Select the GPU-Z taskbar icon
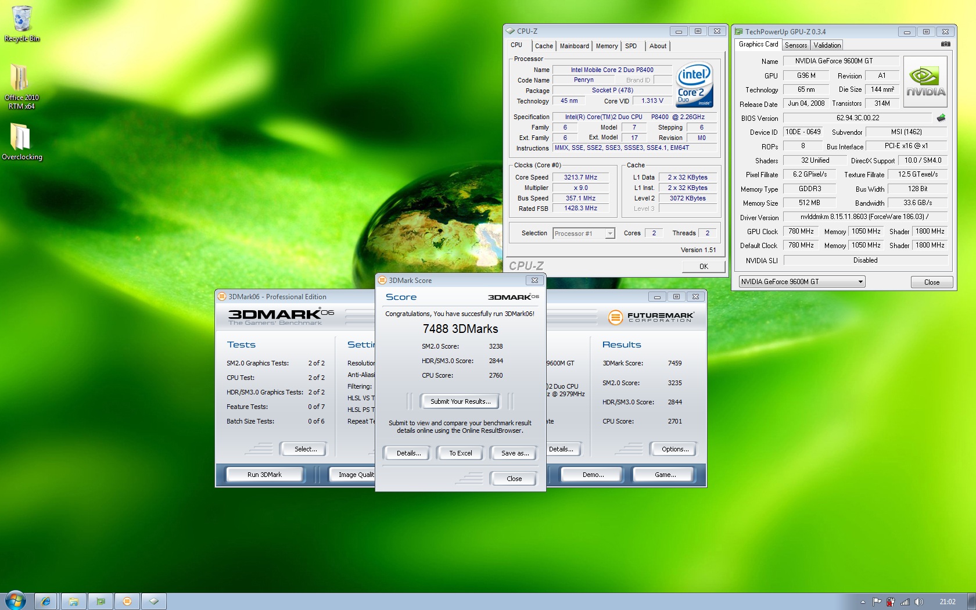This screenshot has width=976, height=610. click(x=101, y=601)
